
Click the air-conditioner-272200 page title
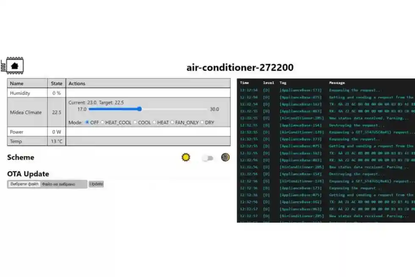tap(240, 67)
